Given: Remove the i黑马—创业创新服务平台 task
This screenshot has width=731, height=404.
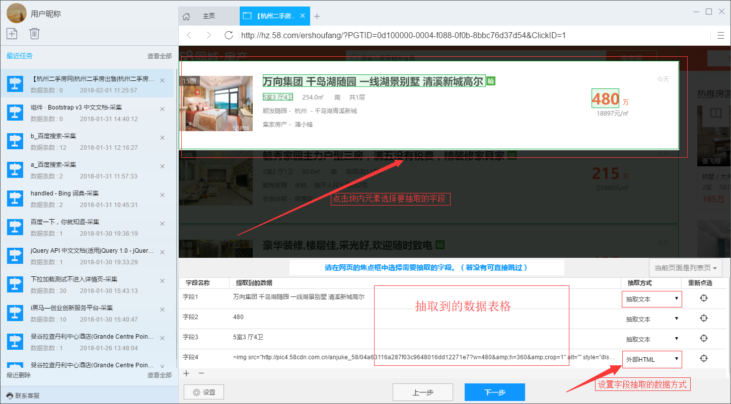Looking at the screenshot, I should [x=162, y=310].
